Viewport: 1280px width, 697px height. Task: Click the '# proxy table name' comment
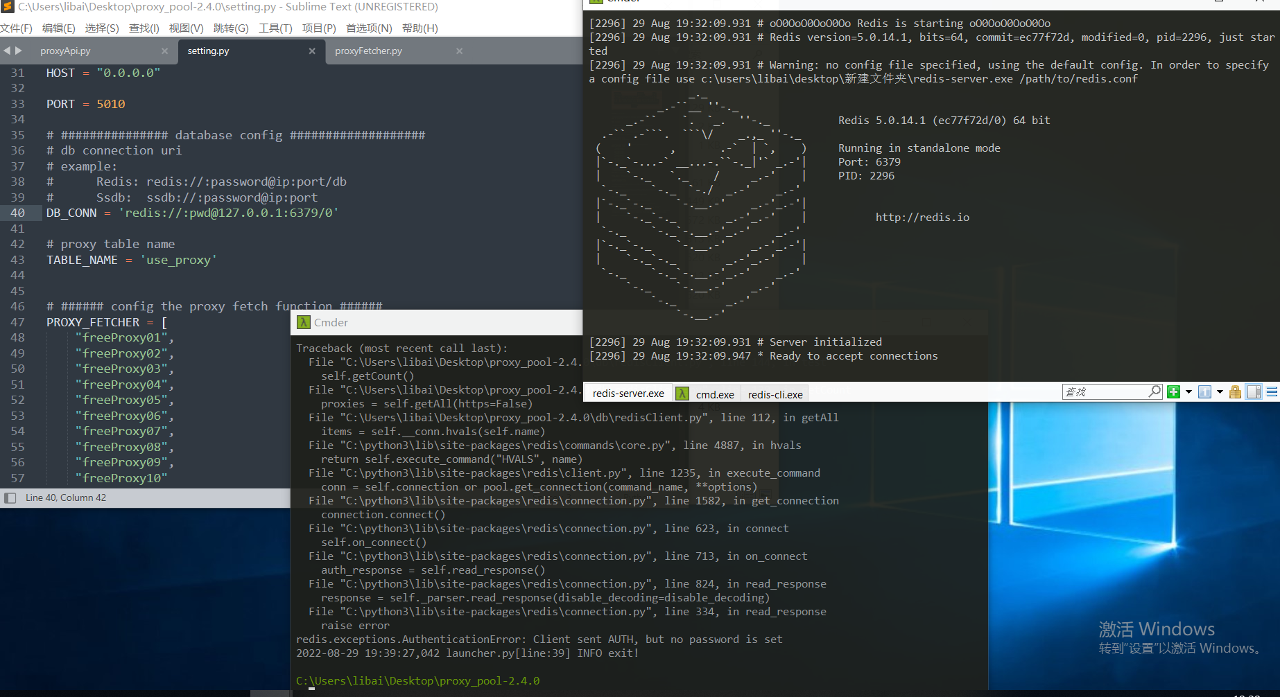111,245
